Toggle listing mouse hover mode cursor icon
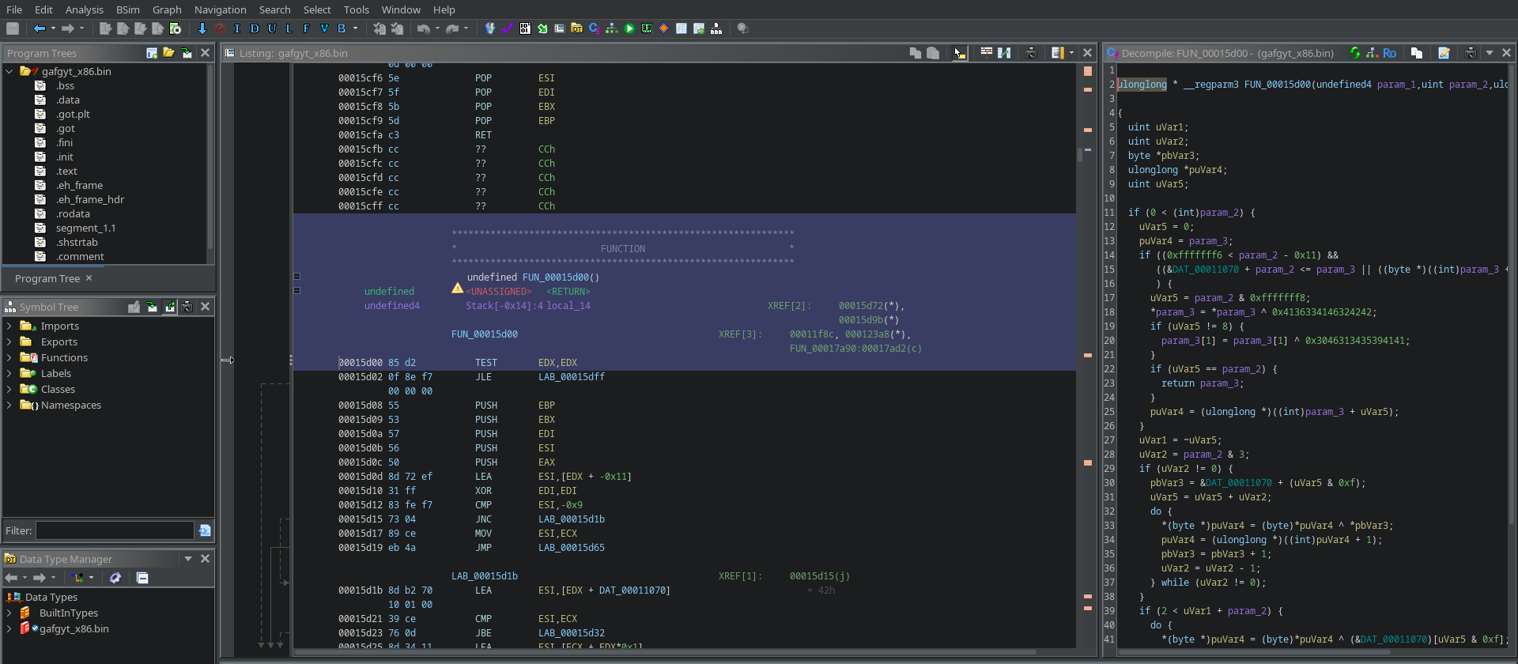Viewport: 1518px width, 664px height. (x=959, y=53)
